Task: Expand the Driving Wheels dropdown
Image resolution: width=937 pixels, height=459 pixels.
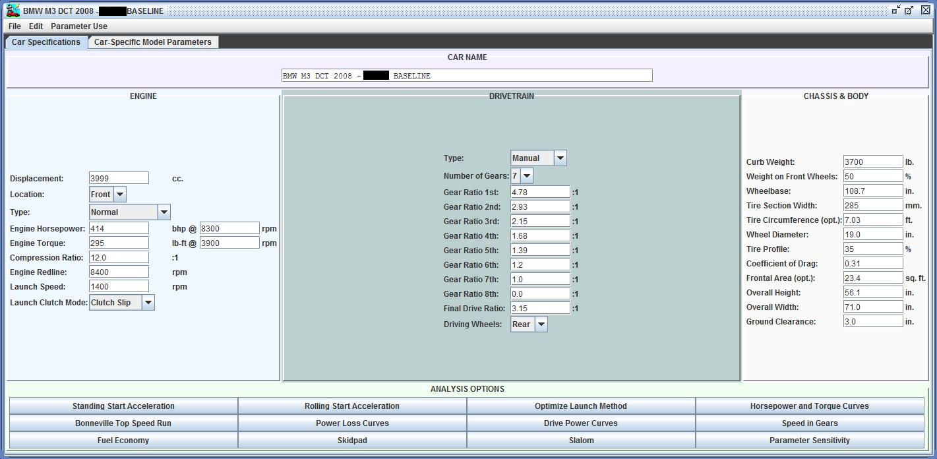Action: point(541,324)
